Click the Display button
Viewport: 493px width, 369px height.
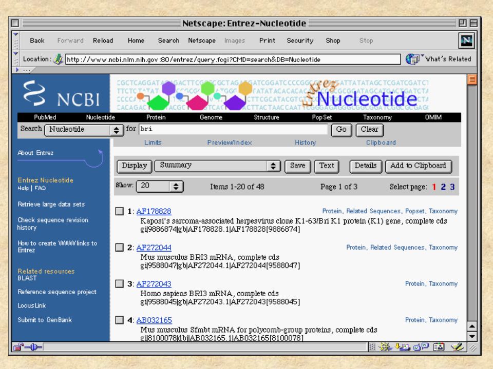click(x=134, y=166)
